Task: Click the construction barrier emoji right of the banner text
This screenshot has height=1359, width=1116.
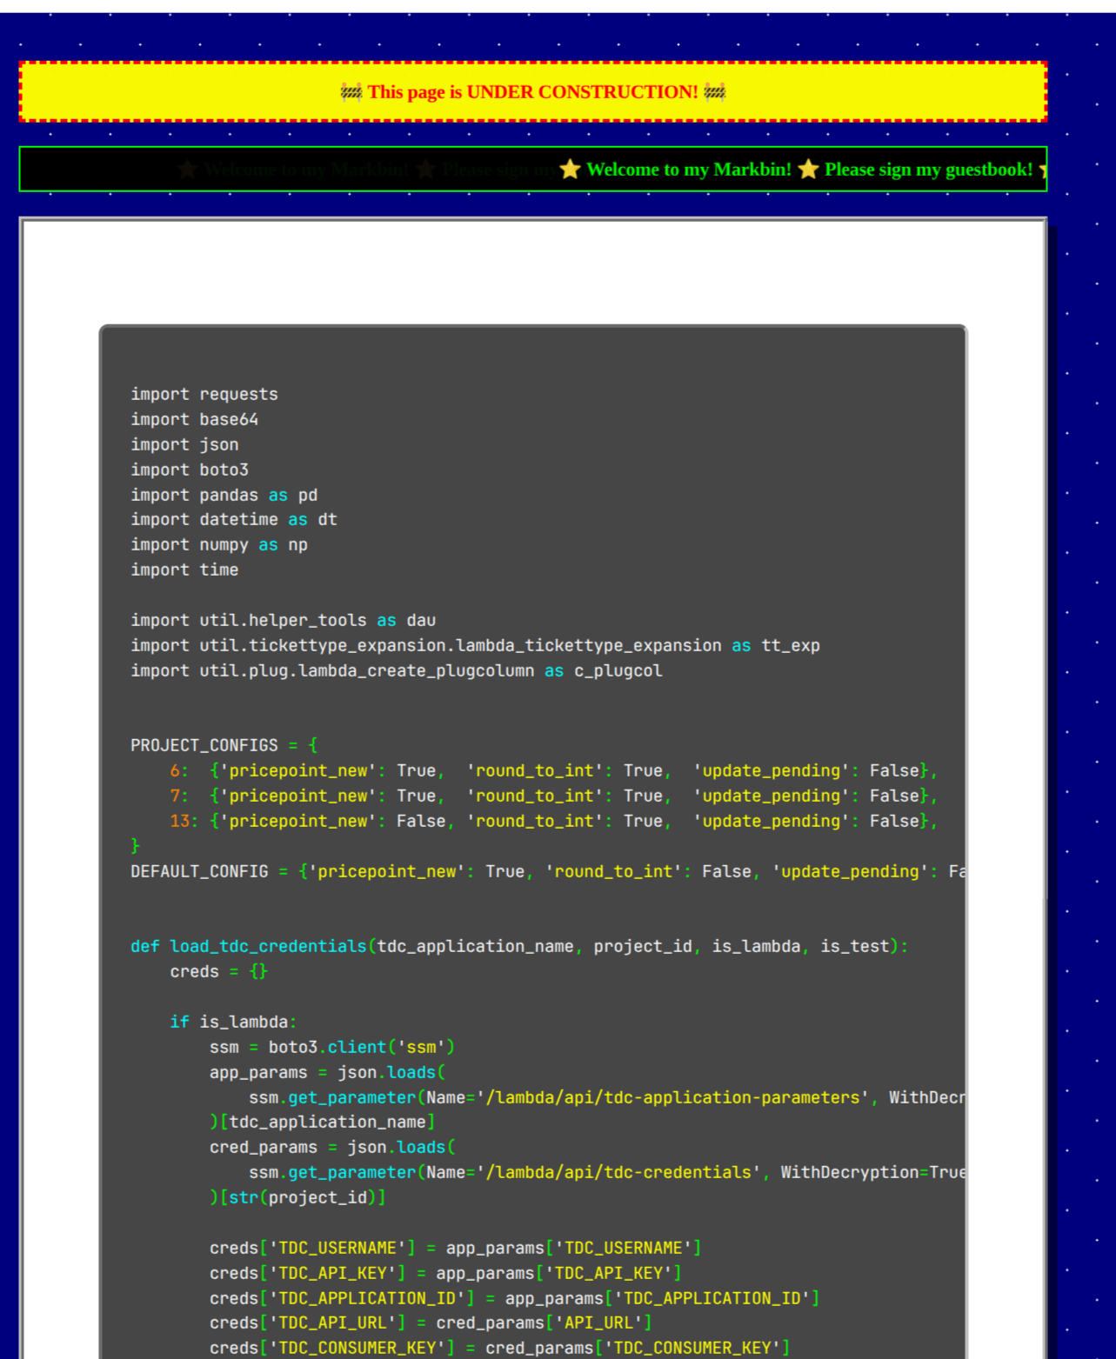Action: (x=715, y=92)
